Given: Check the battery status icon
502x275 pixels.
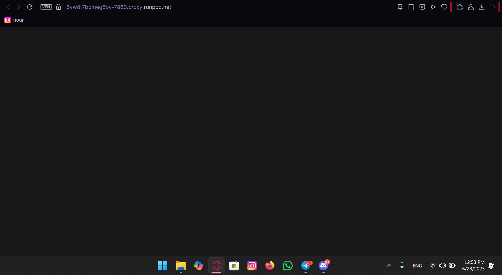Looking at the screenshot, I should coord(452,266).
